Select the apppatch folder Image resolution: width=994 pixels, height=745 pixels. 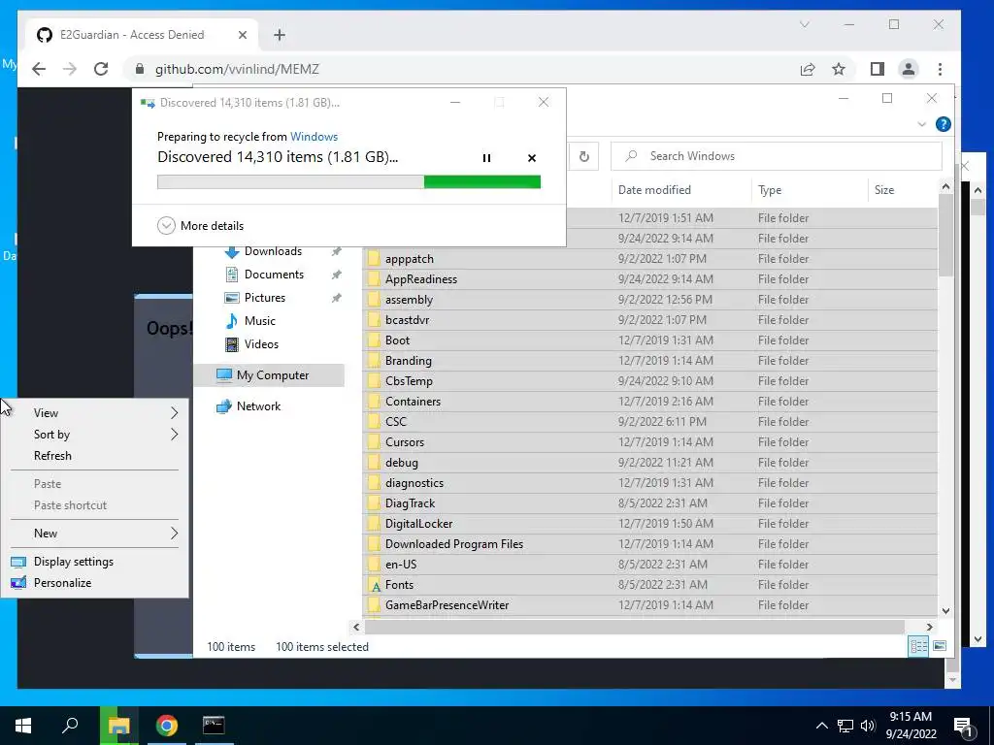click(x=409, y=259)
